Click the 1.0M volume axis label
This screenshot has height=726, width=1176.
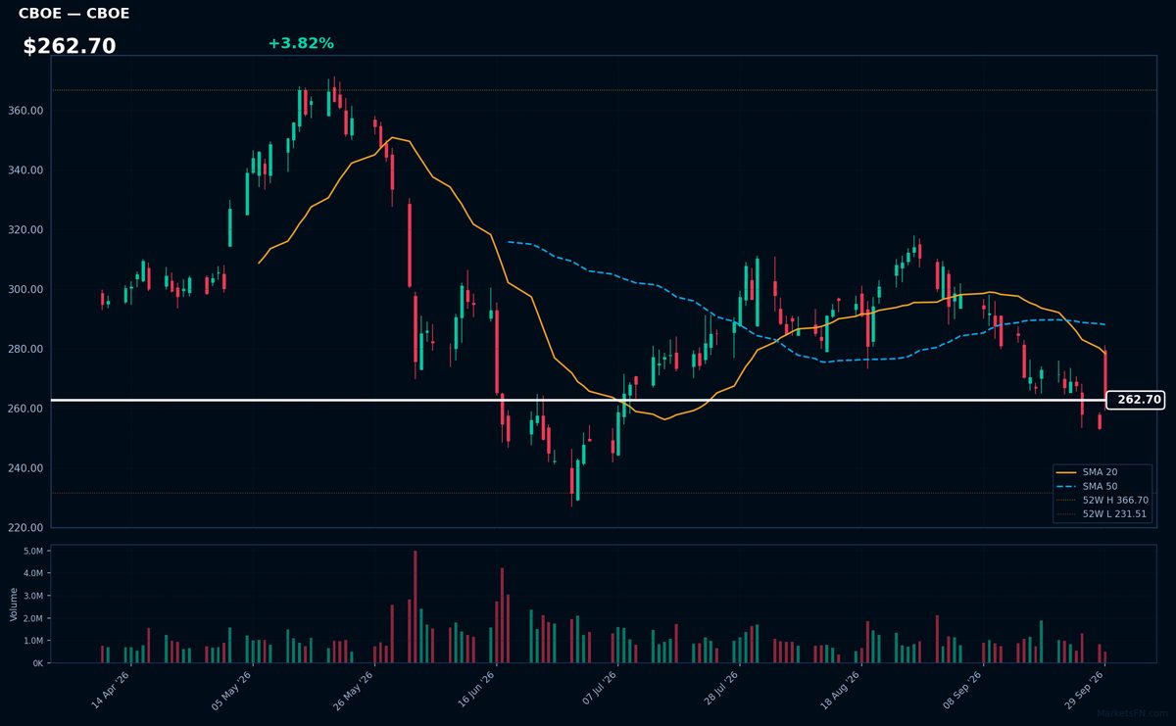[32, 641]
